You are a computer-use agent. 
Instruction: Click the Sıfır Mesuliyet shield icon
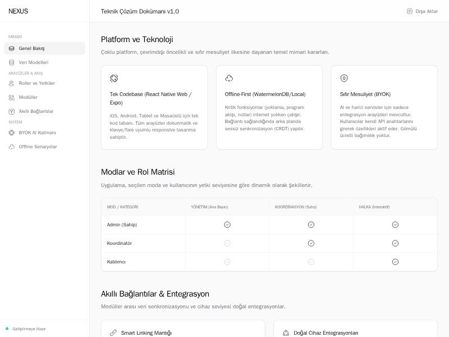coord(344,78)
